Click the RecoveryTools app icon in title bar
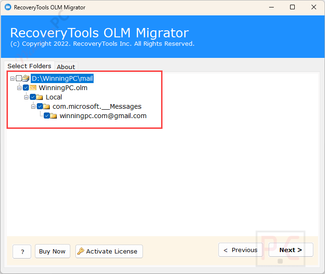The width and height of the screenshot is (325, 274). pyautogui.click(x=8, y=7)
